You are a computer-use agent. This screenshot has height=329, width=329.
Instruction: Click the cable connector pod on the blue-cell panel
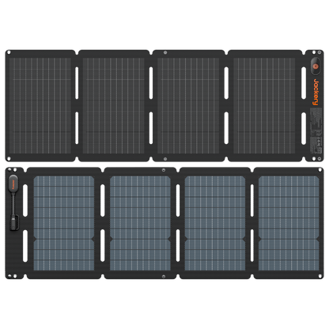tap(13, 183)
